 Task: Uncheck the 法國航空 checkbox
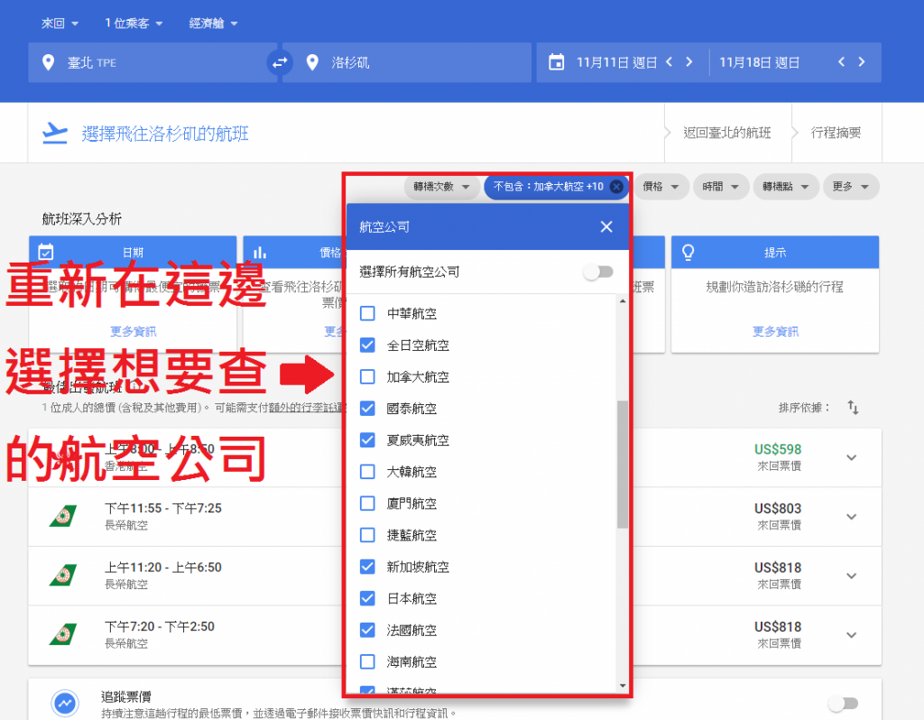[367, 630]
